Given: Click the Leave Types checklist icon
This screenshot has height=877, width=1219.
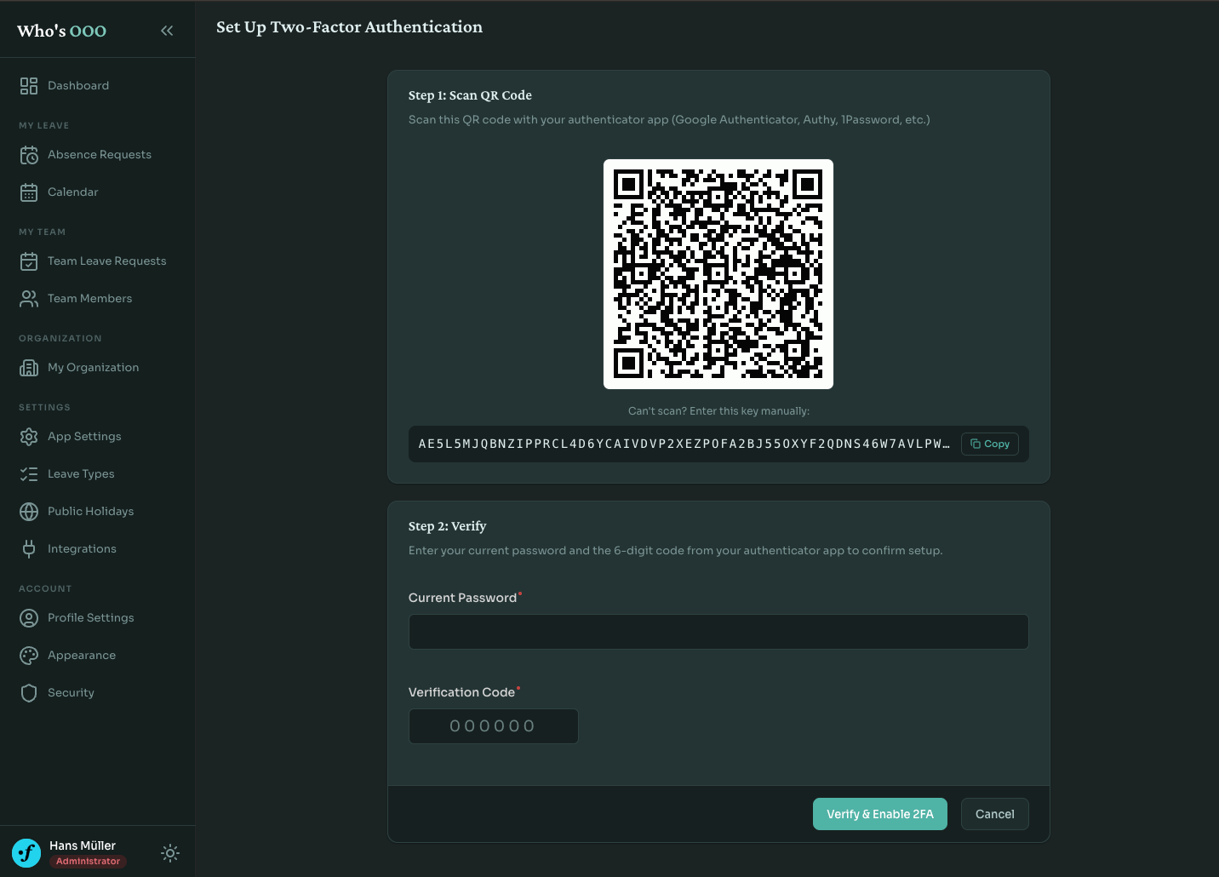Looking at the screenshot, I should [29, 474].
